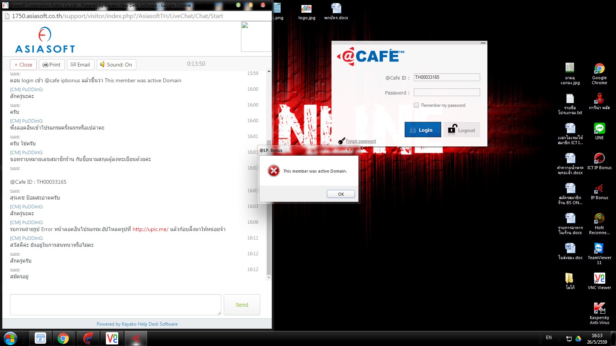Viewport: 616px width, 346px height.
Task: Switch the EN input language indicator
Action: (549, 338)
